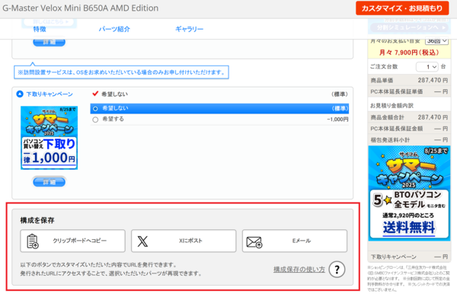Select the 希望しない radio option
This screenshot has width=457, height=294.
[x=95, y=109]
